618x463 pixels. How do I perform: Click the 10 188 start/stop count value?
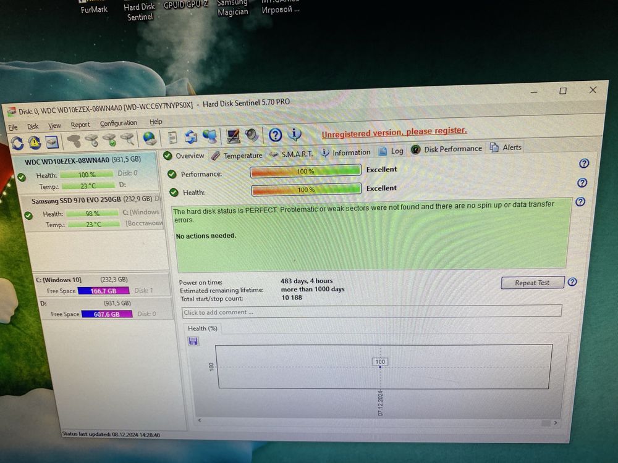pyautogui.click(x=292, y=298)
